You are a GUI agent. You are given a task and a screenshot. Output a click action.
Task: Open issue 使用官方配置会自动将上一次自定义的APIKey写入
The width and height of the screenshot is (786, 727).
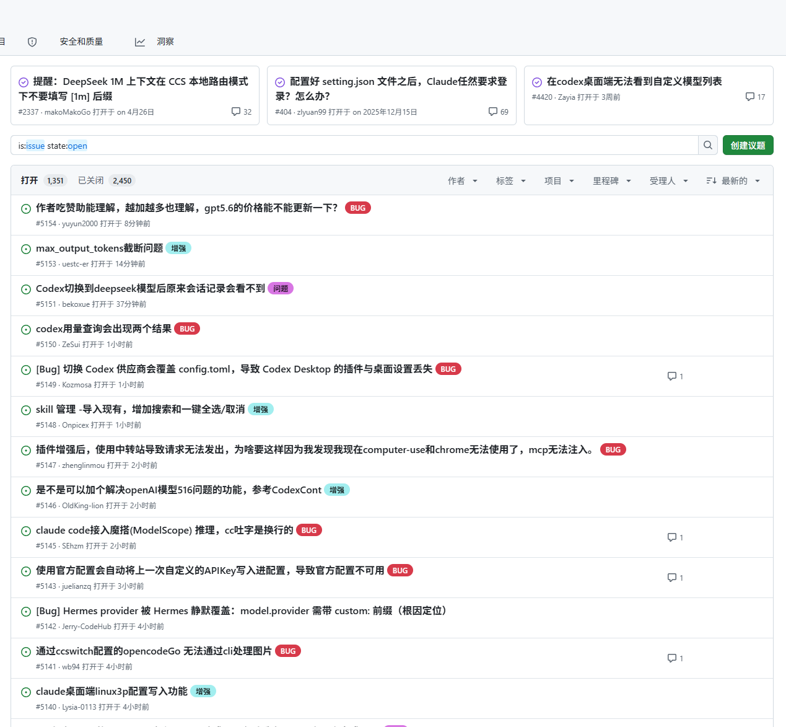pyautogui.click(x=210, y=570)
